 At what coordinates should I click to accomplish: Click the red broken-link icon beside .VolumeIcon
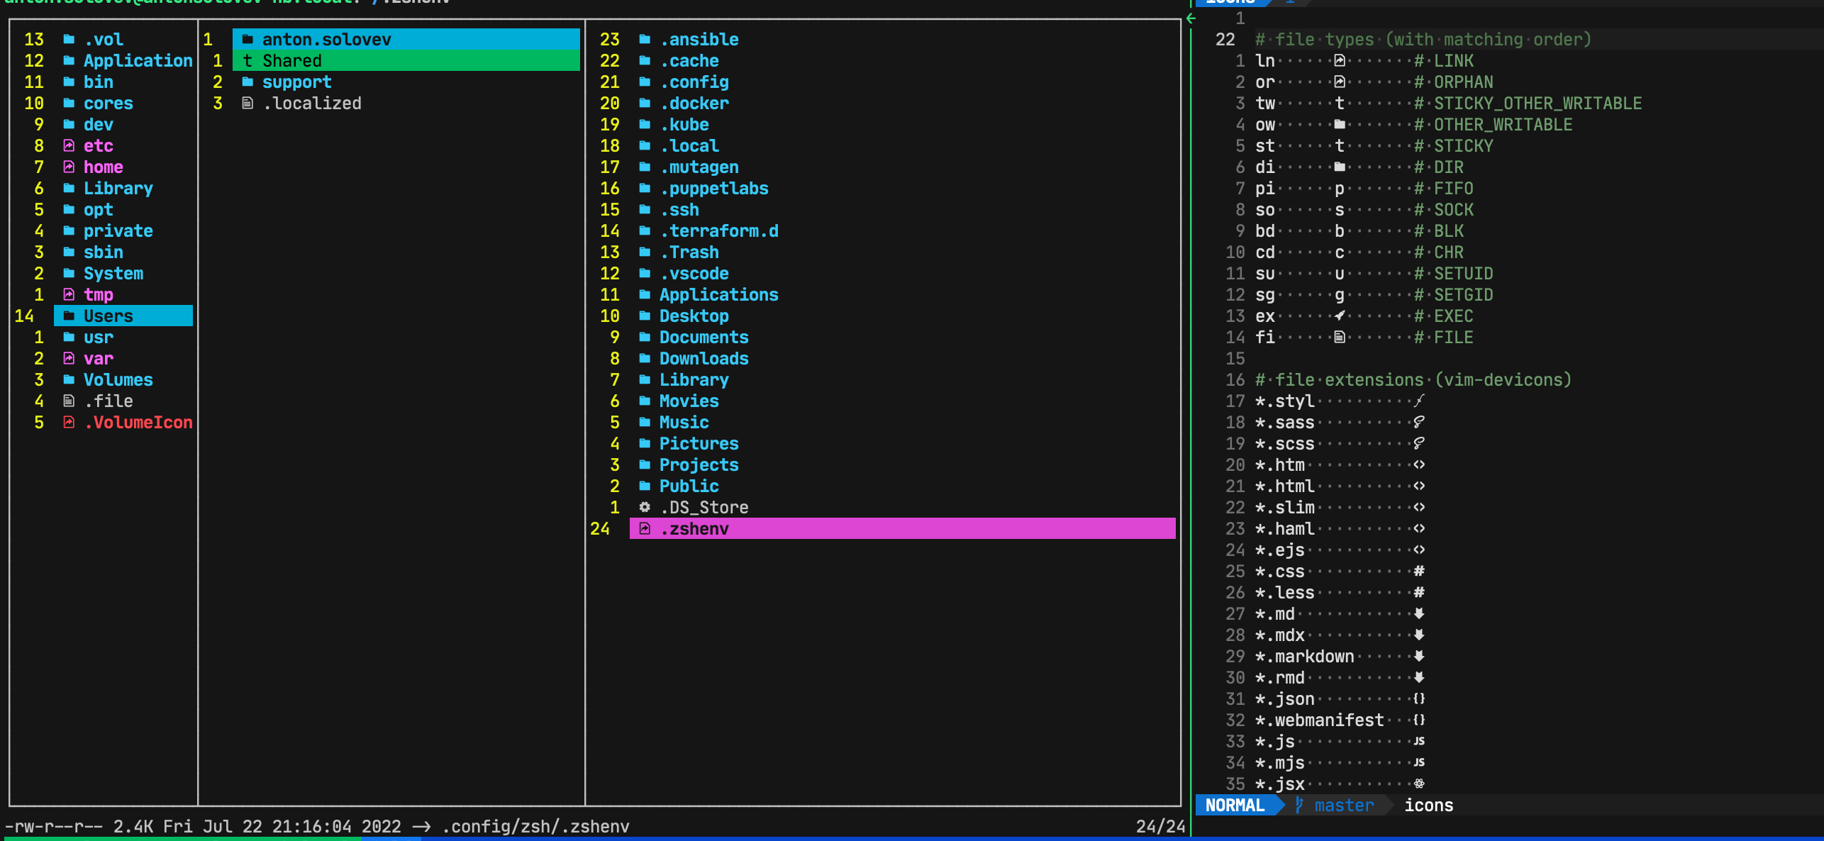(x=69, y=423)
